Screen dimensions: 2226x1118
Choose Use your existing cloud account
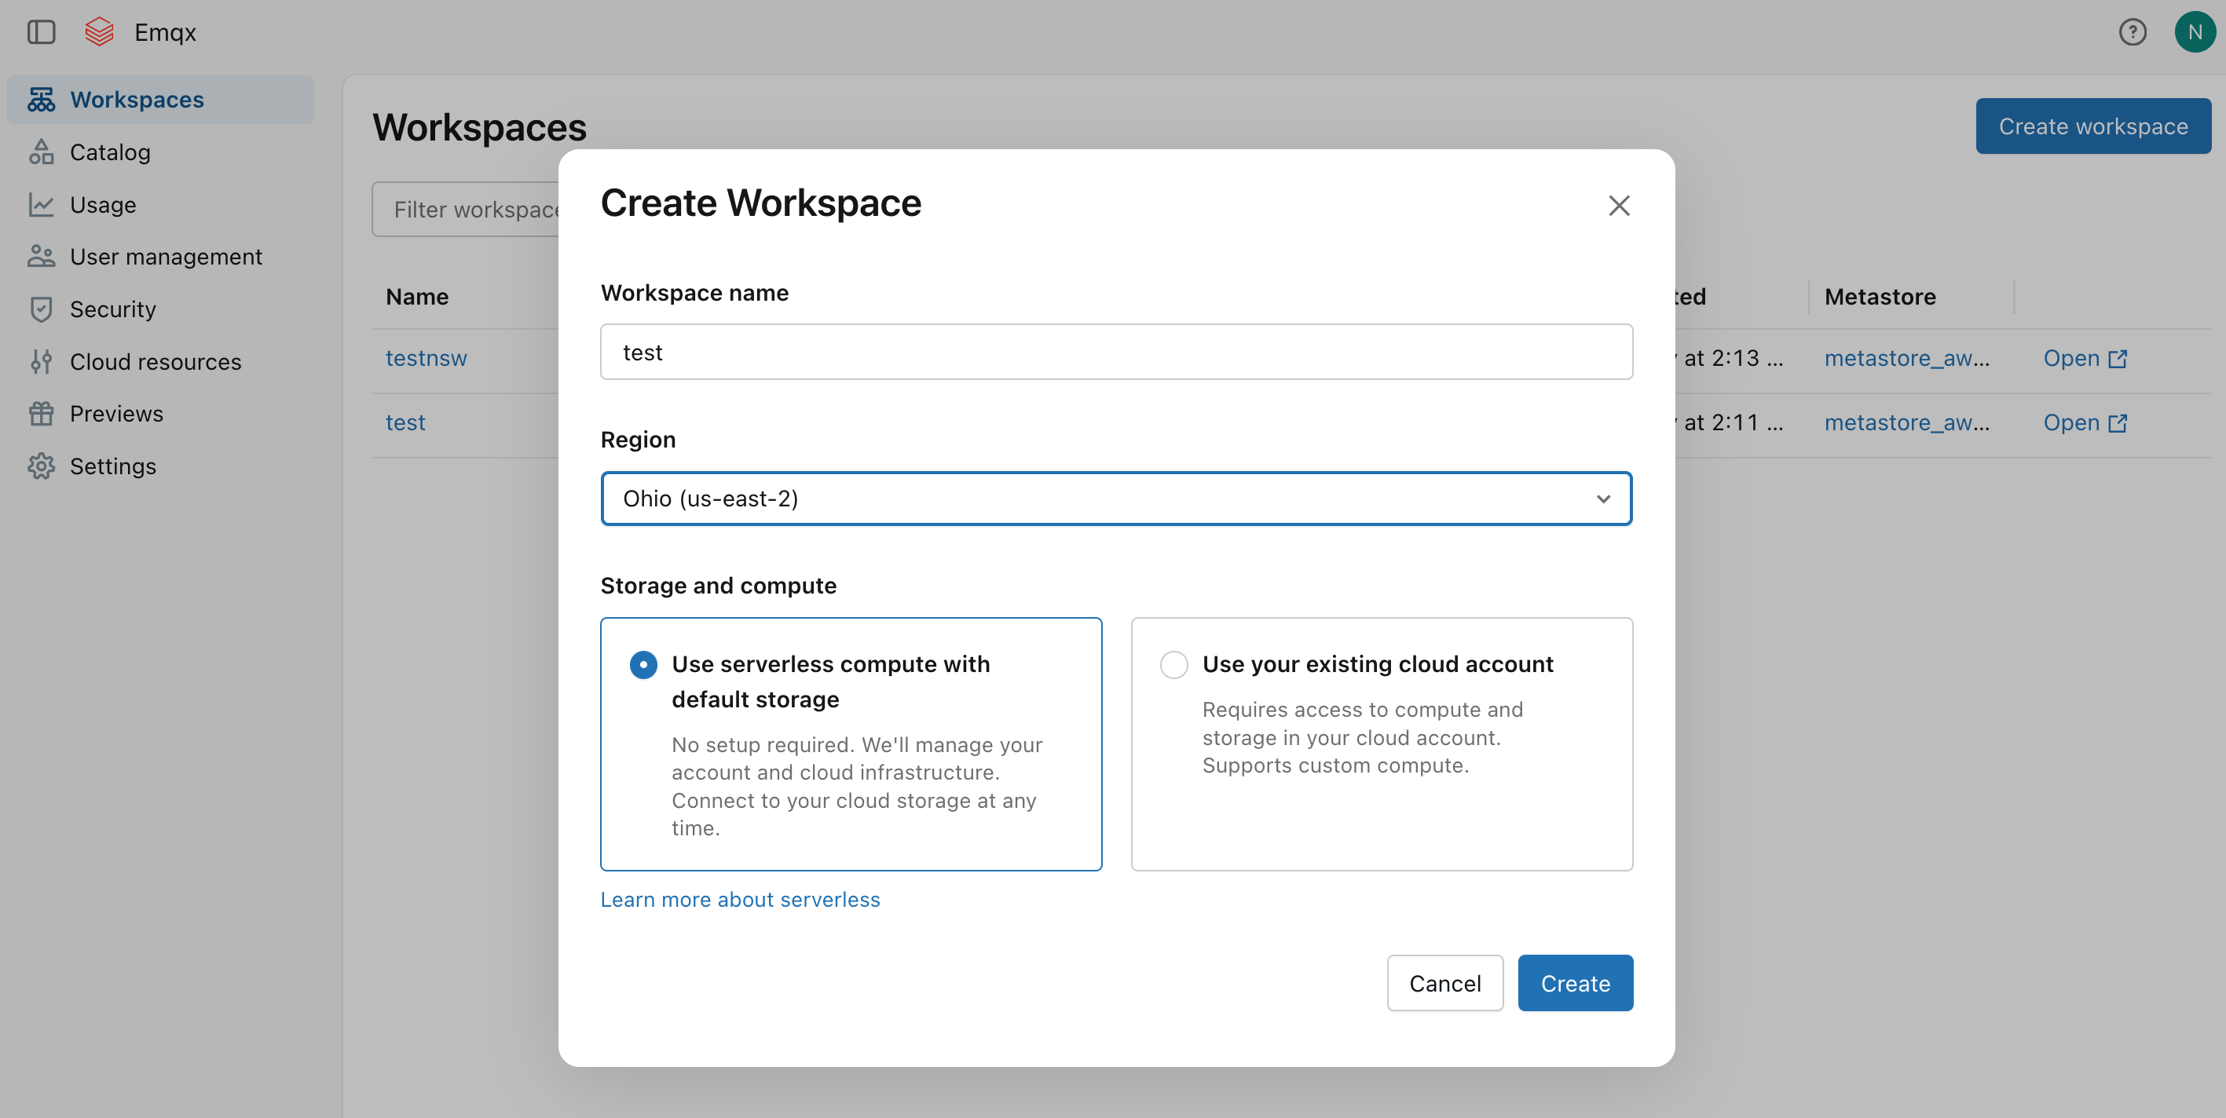(1173, 664)
